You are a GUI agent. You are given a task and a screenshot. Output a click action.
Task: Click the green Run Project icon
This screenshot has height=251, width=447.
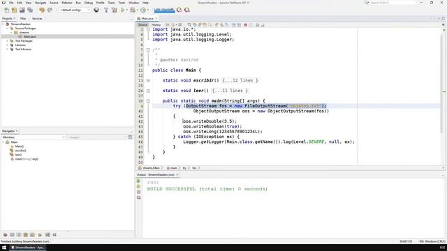[x=123, y=10]
